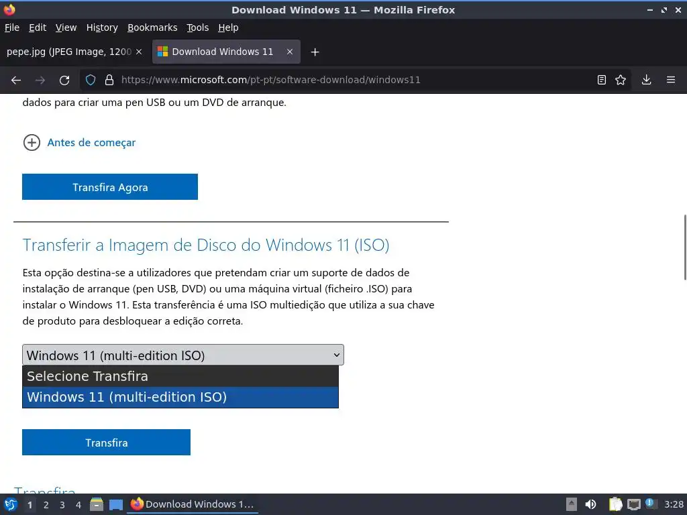Open the Help menu

228,27
